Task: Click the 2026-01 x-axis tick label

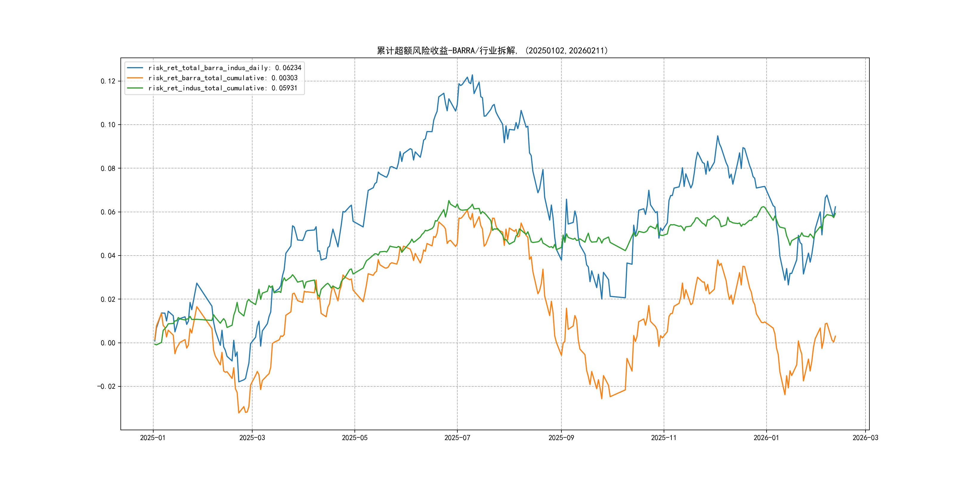Action: [x=766, y=438]
